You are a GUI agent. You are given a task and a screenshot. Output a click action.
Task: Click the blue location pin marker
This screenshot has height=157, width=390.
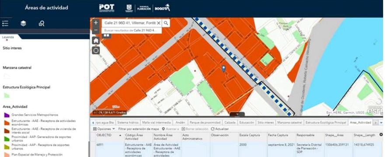coord(223,69)
